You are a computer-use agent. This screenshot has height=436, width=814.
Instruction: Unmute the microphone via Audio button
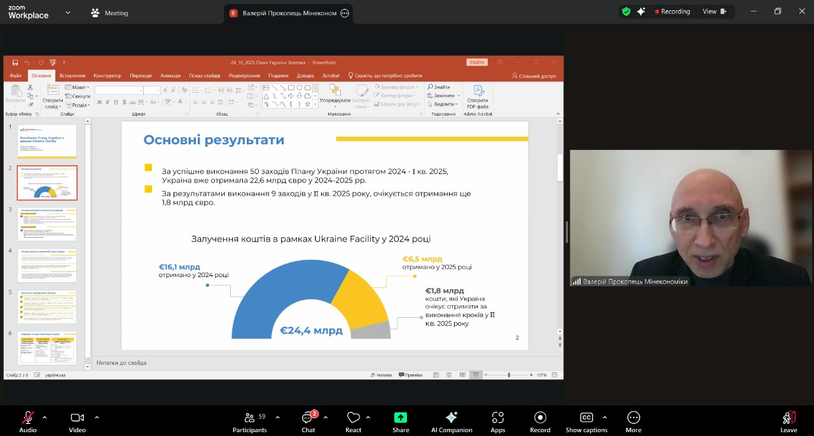pyautogui.click(x=28, y=421)
